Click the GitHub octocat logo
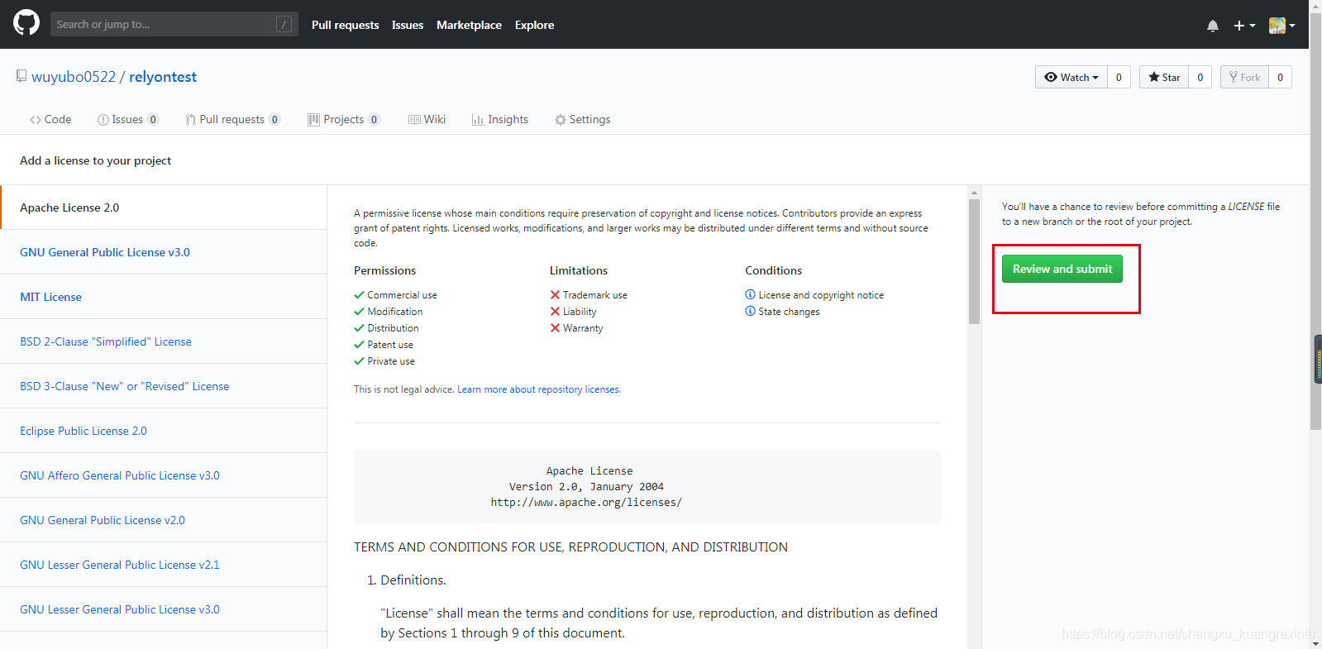Viewport: 1322px width, 649px height. (26, 23)
